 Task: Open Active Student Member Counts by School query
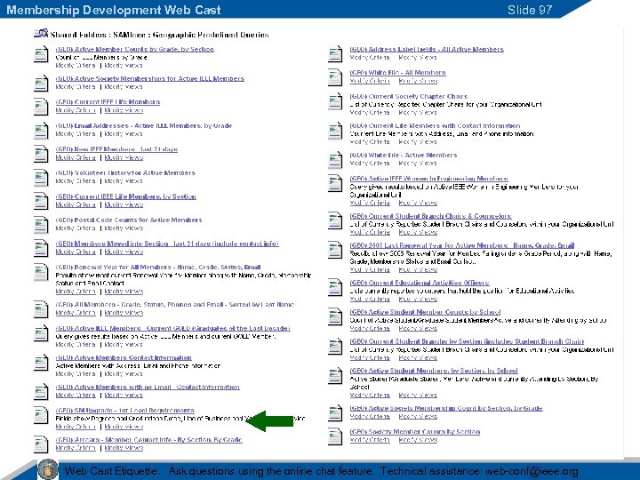[425, 312]
